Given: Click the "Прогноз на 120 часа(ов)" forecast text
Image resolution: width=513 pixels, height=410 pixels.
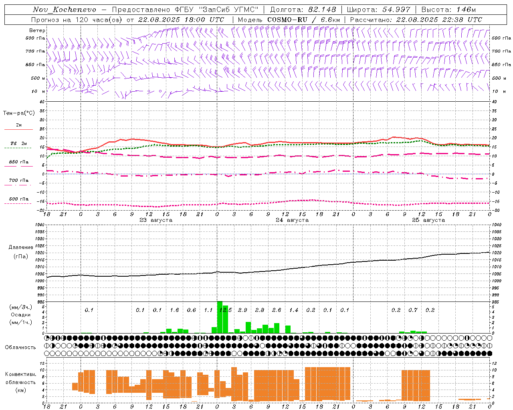Looking at the screenshot, I should (77, 20).
